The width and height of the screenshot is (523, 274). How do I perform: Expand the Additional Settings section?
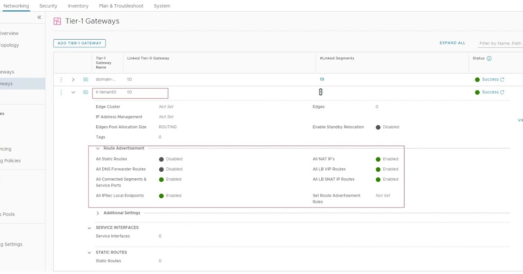pyautogui.click(x=97, y=213)
